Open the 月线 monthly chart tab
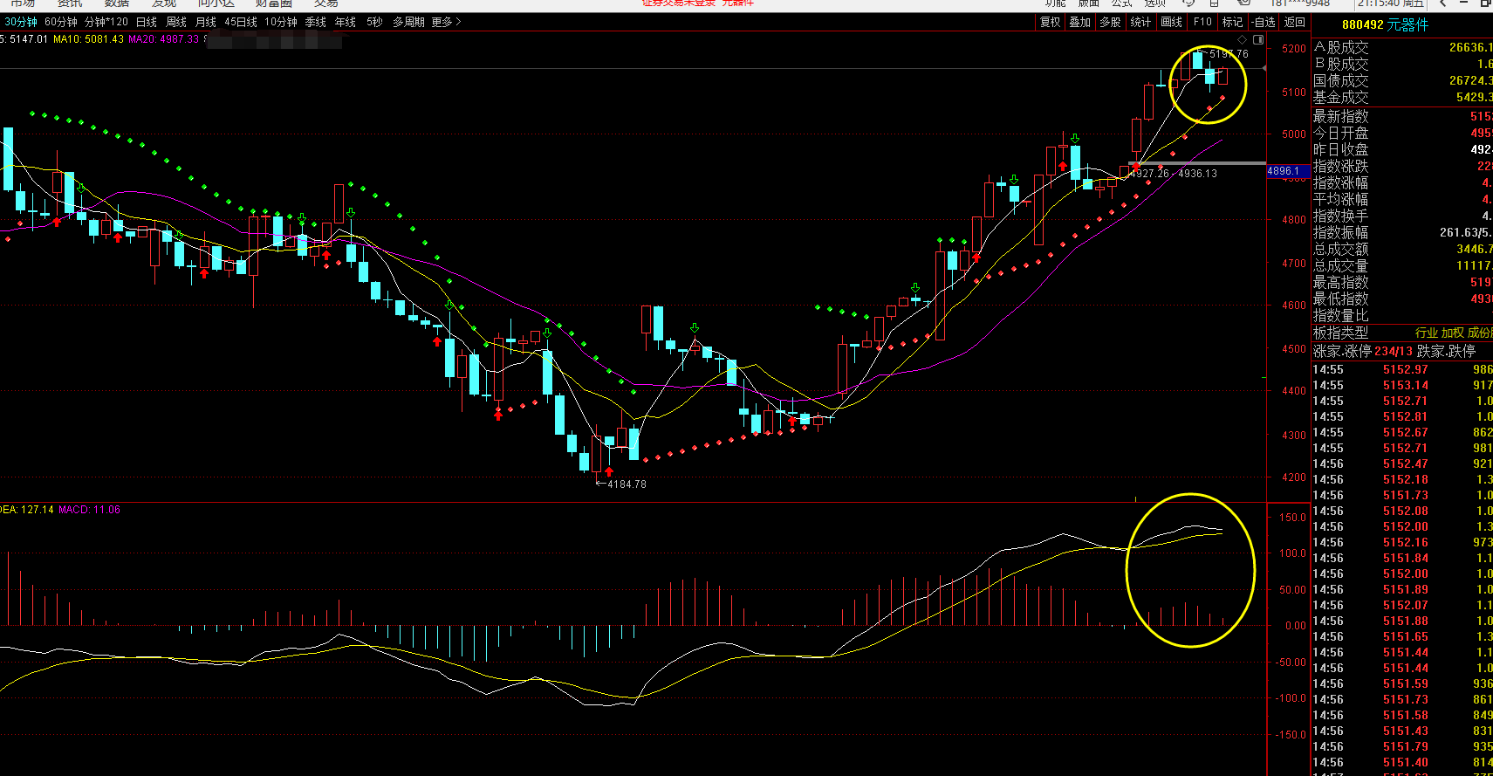 pos(206,22)
